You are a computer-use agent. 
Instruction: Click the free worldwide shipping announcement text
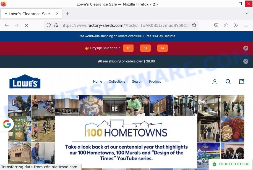click(126, 36)
